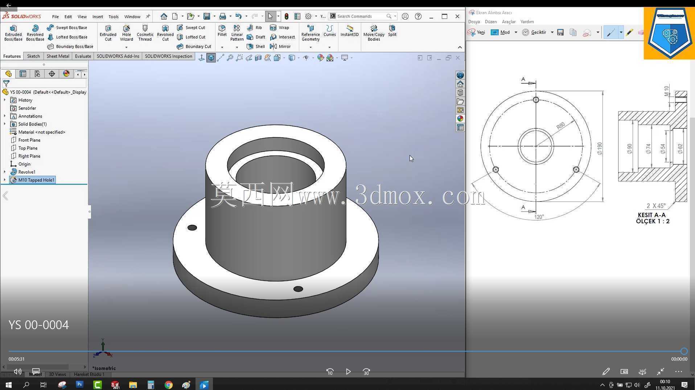Choose the Lofted Boss/Base command
Viewport: 695px width, 390px height.
[x=67, y=37]
